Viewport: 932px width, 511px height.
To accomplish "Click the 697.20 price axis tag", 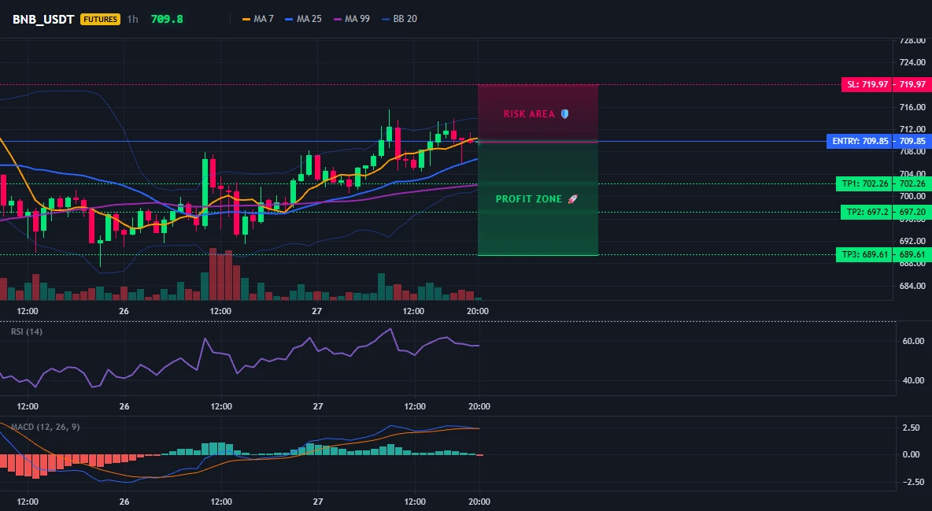I will pos(912,212).
